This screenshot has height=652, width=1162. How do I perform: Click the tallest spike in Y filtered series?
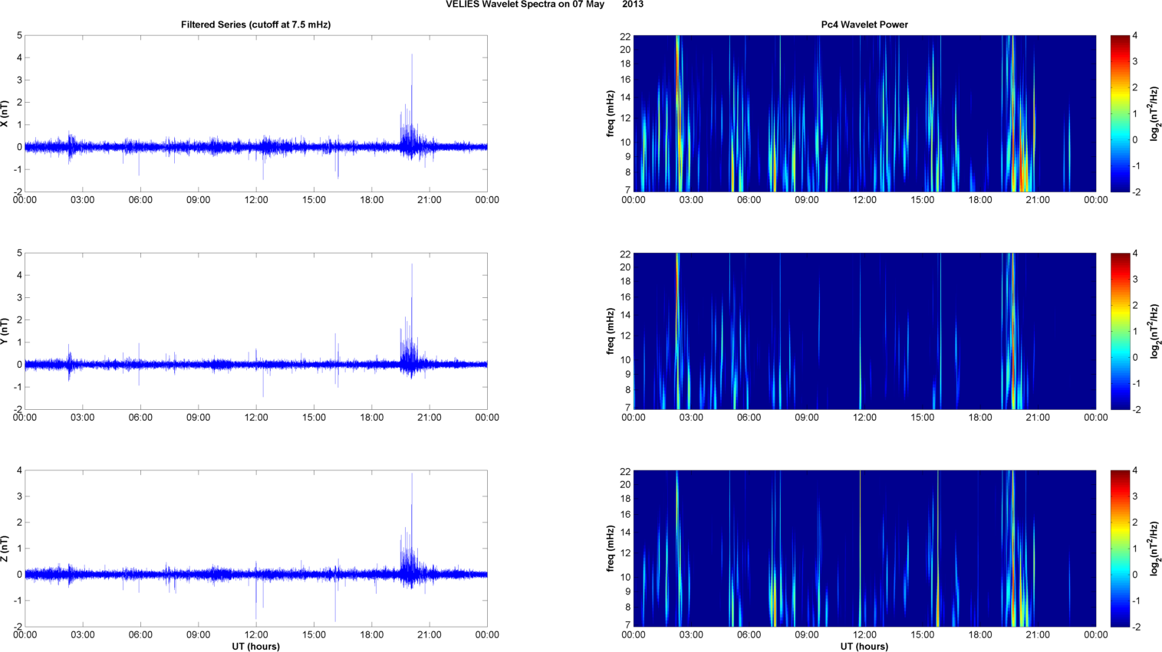(412, 267)
